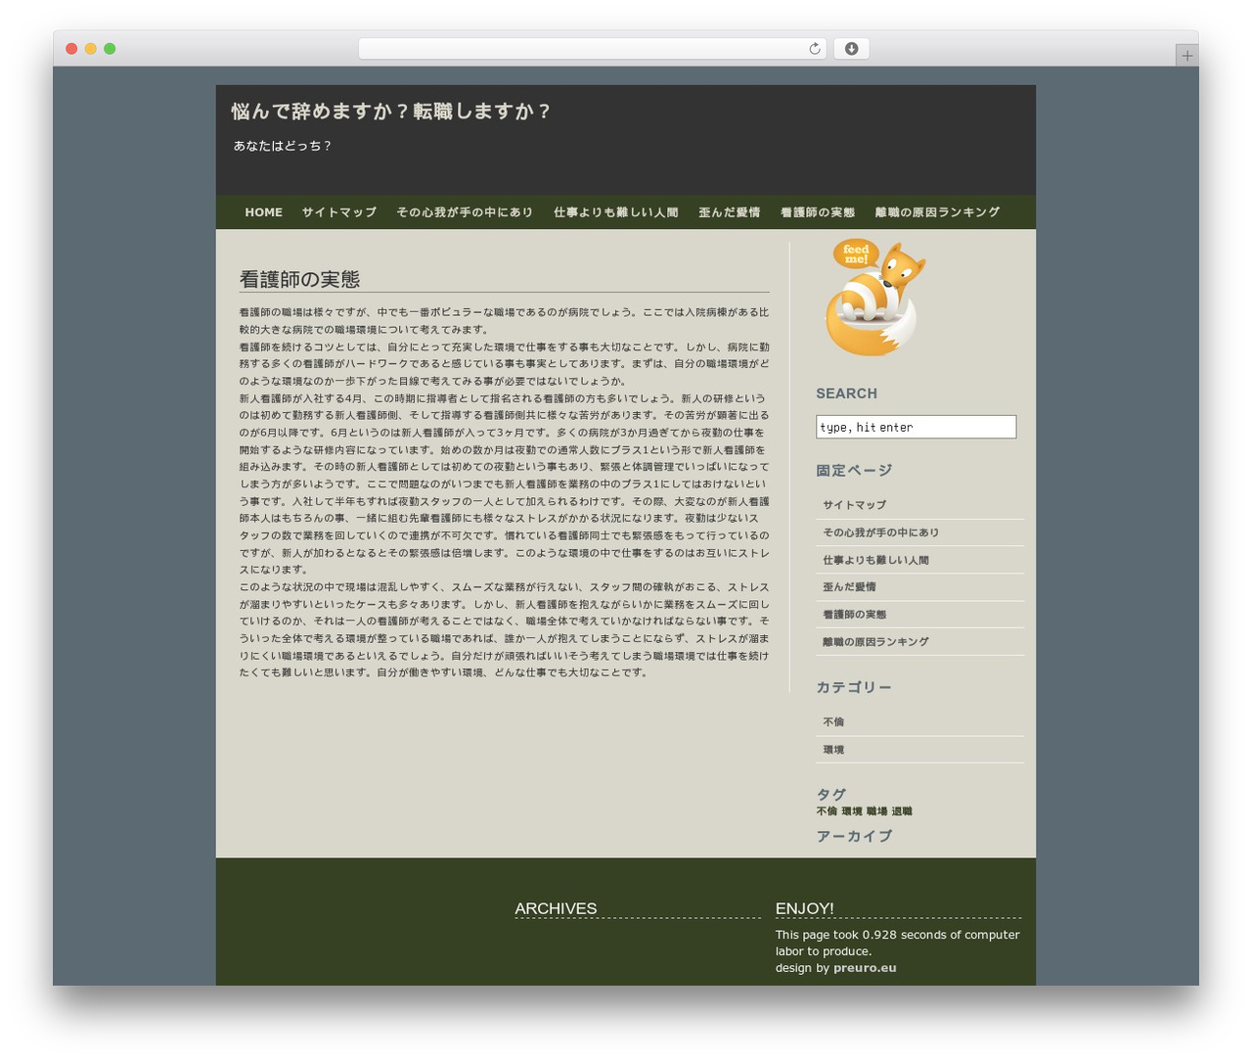
Task: Open その心我が手の中にあり in the sidebar list
Action: point(880,532)
